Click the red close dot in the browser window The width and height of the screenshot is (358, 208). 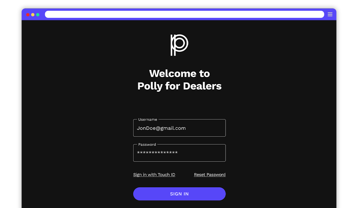coord(28,15)
